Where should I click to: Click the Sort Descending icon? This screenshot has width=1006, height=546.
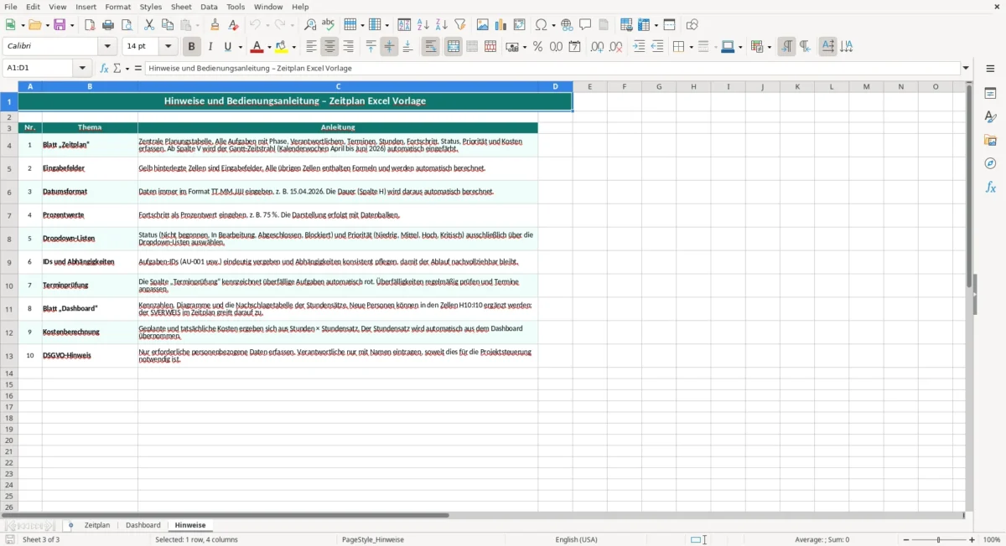click(x=441, y=25)
